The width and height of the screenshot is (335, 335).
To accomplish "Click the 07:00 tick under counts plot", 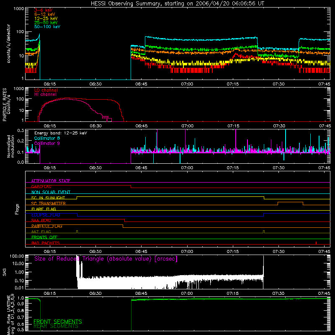I will click(x=187, y=84).
